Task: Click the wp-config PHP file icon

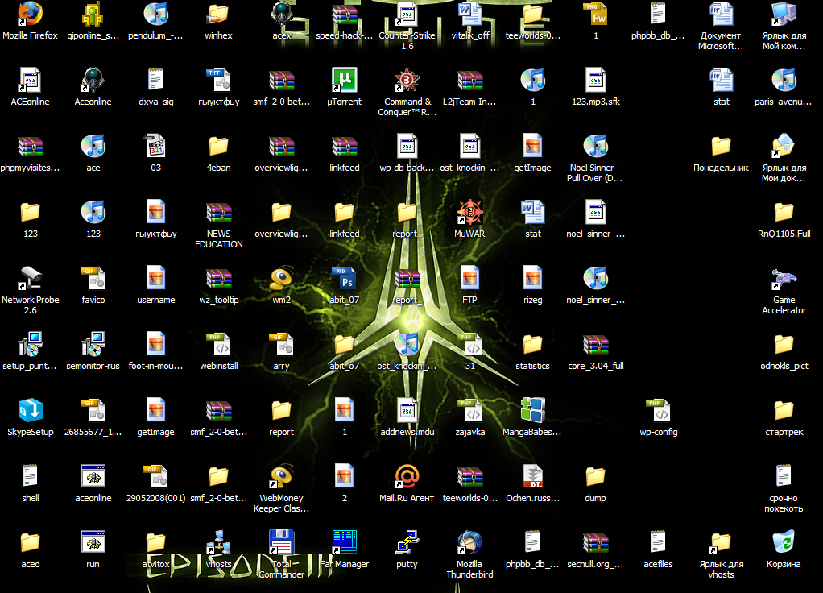Action: [658, 410]
